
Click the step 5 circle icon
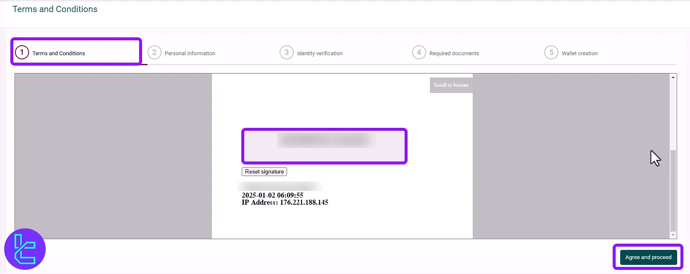tap(551, 52)
